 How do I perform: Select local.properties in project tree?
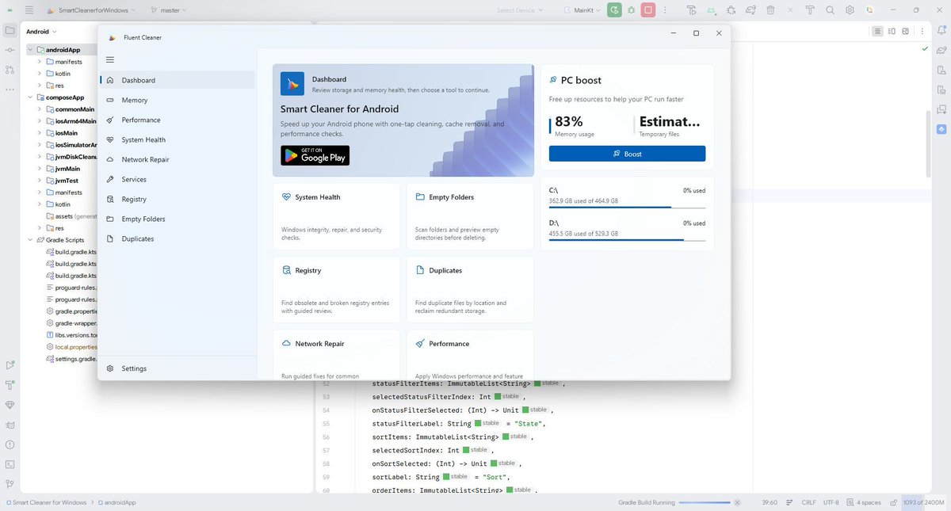[71, 347]
